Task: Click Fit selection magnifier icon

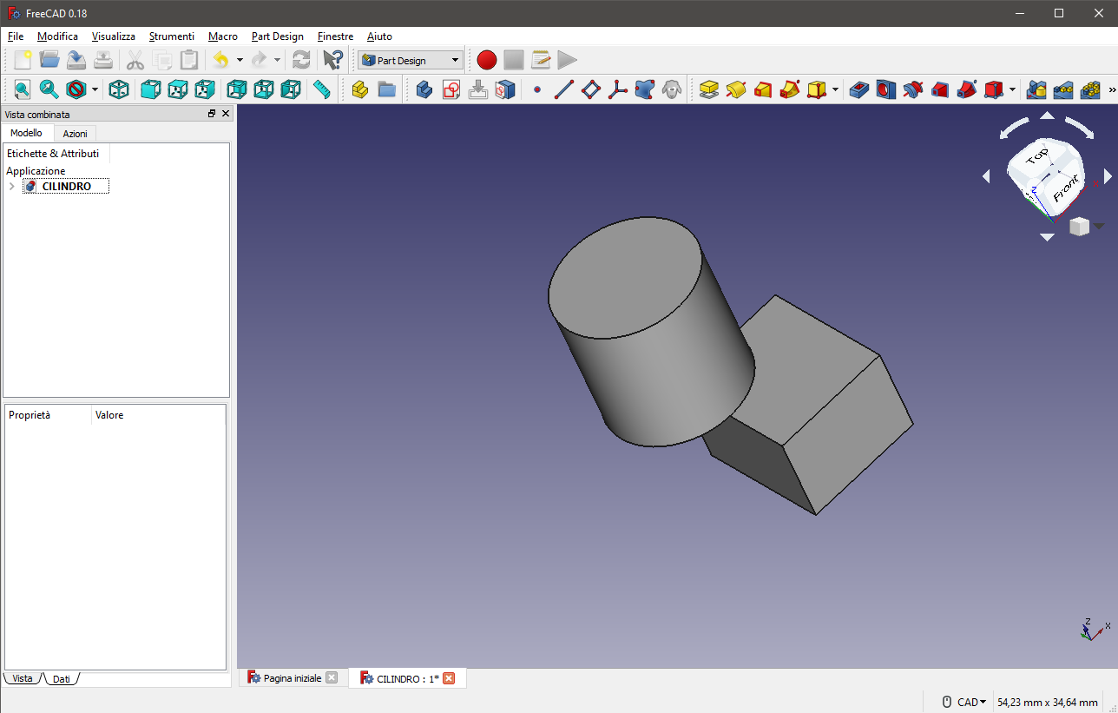Action: [49, 89]
